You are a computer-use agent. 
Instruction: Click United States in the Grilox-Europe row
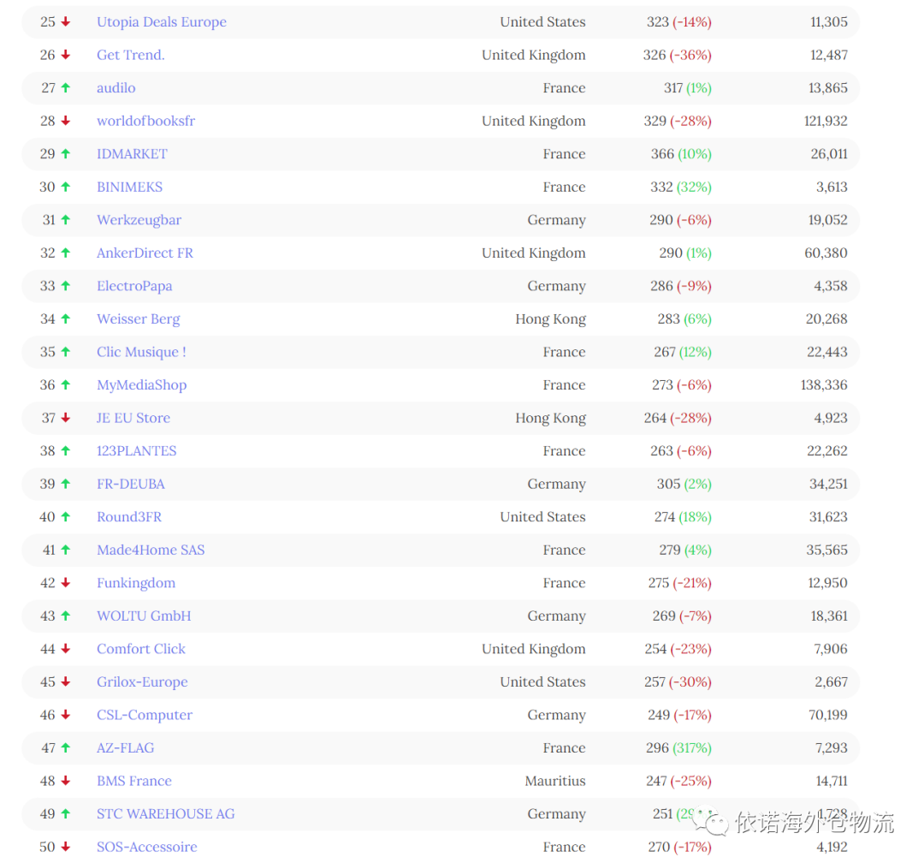coord(542,682)
